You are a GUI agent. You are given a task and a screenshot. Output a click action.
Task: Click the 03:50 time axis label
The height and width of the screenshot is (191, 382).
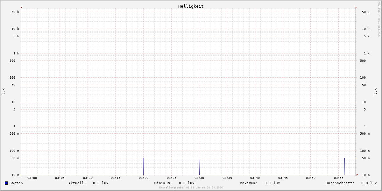point(311,178)
